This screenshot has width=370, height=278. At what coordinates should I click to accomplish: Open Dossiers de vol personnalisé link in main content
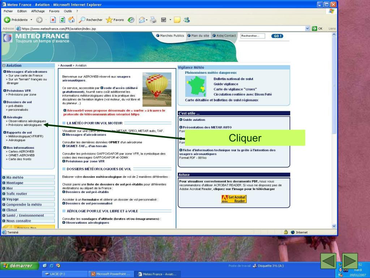pyautogui.click(x=87, y=203)
